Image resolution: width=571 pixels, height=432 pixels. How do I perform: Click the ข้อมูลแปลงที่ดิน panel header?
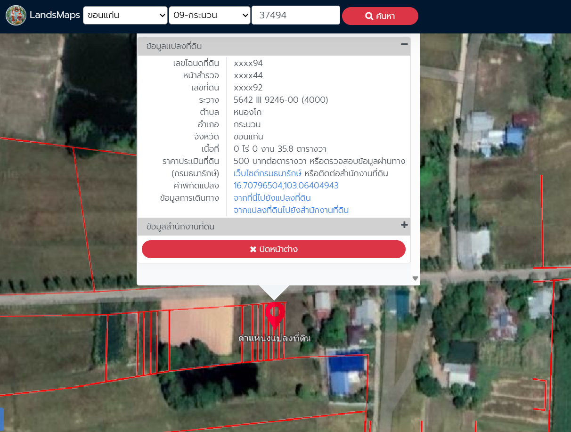(x=274, y=46)
